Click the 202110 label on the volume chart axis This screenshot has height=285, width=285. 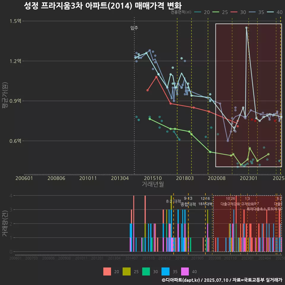230,258
